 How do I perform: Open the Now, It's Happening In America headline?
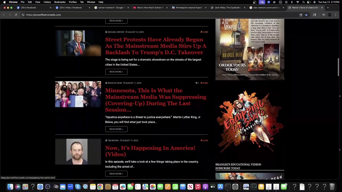pos(150,151)
